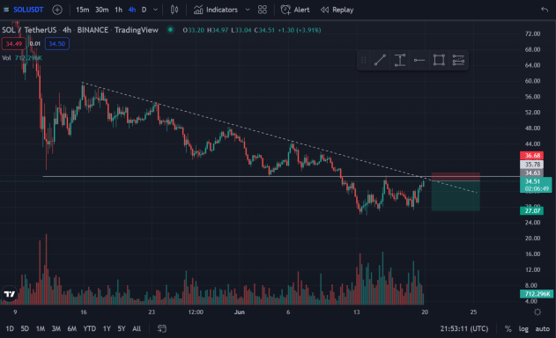Toggle the auto scale option
The height and width of the screenshot is (338, 556).
tap(543, 329)
